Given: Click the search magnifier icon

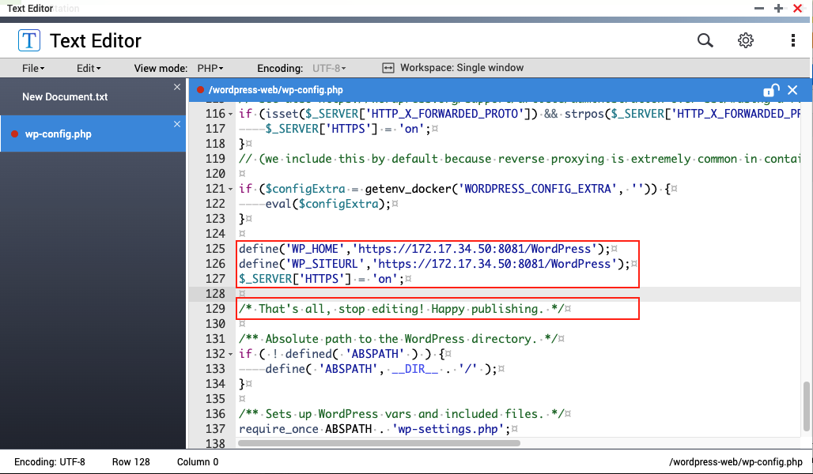Looking at the screenshot, I should (x=705, y=40).
